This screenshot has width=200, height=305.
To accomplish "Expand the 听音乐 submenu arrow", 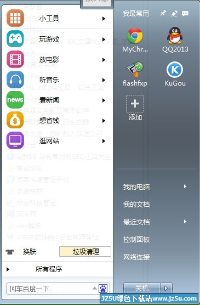I will [104, 80].
